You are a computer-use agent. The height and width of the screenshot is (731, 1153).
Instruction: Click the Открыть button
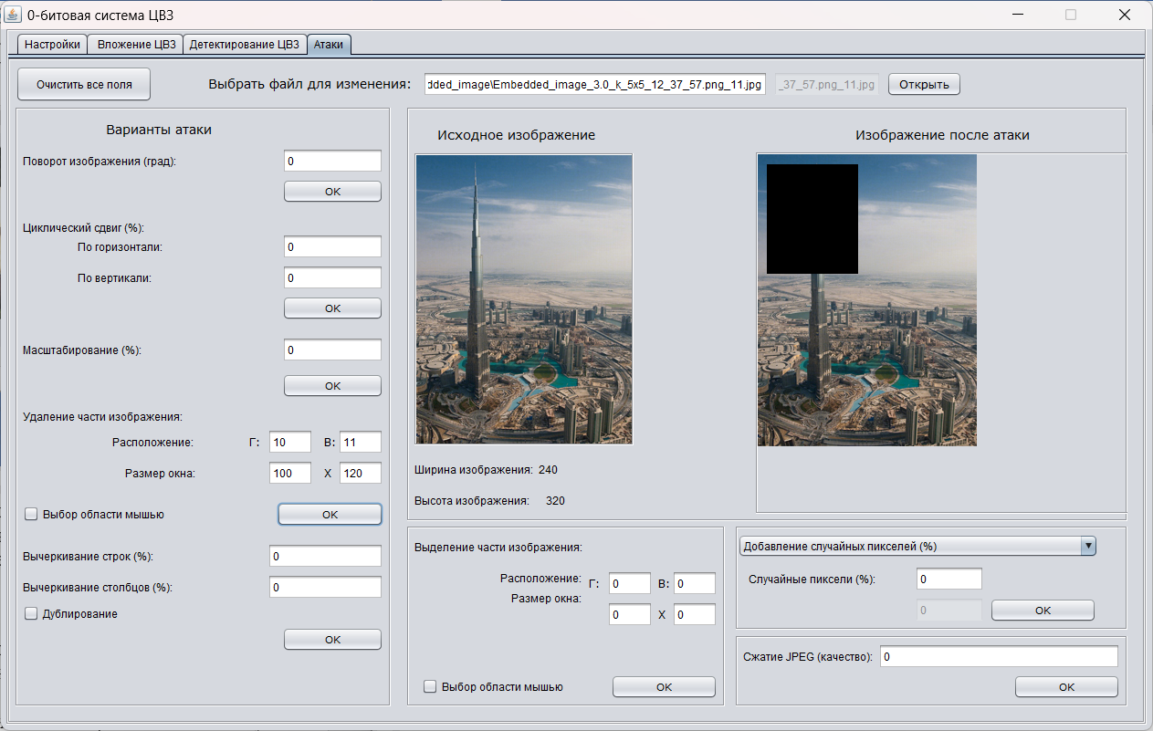tap(925, 84)
